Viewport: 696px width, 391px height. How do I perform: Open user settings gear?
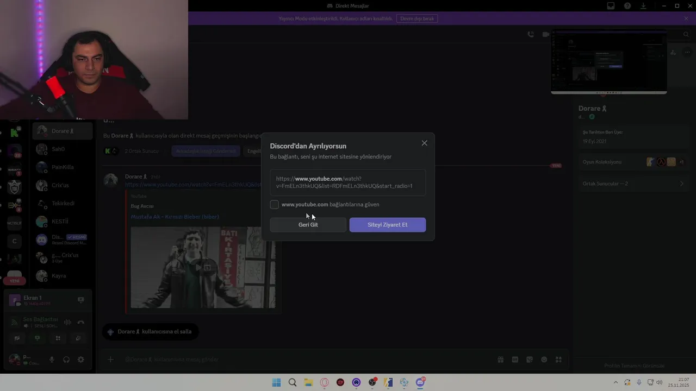tap(81, 360)
